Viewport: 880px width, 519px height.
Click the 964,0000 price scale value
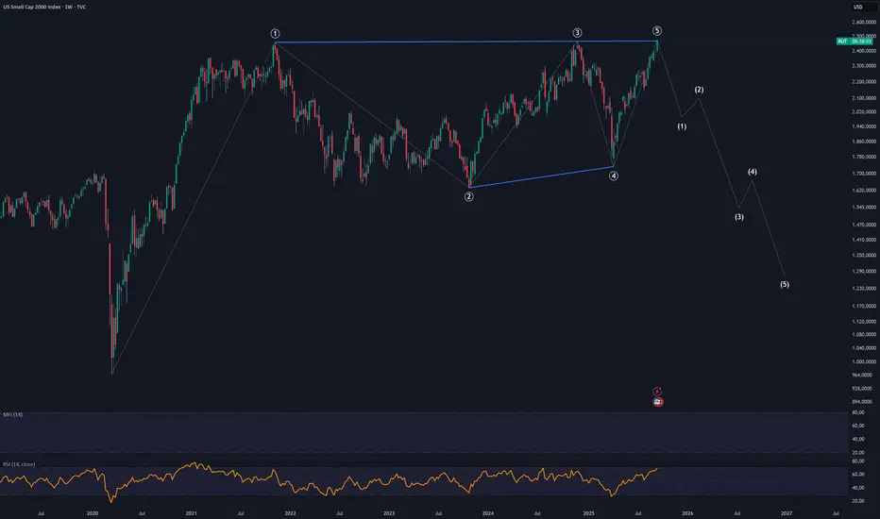864,375
